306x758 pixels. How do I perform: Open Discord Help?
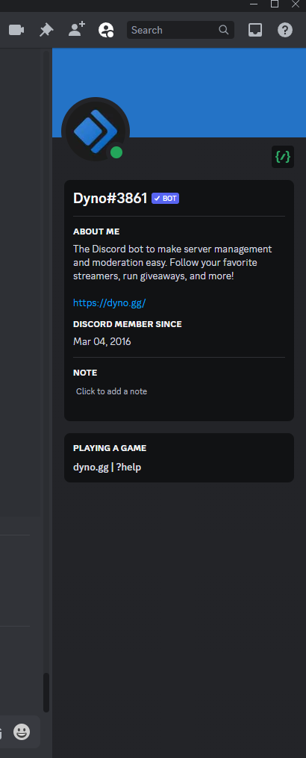point(285,30)
